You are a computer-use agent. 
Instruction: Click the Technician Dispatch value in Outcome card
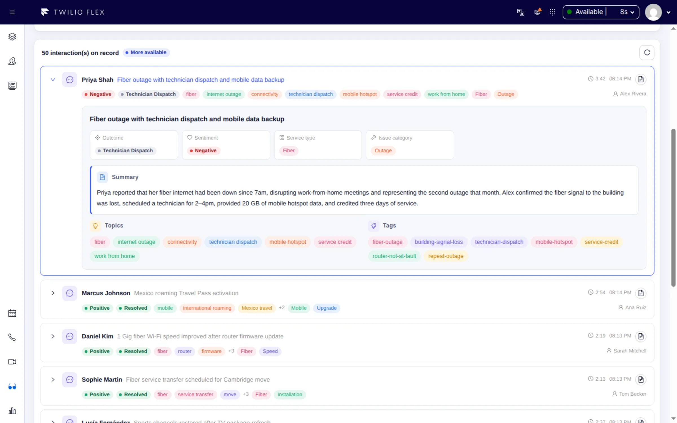[x=125, y=151]
